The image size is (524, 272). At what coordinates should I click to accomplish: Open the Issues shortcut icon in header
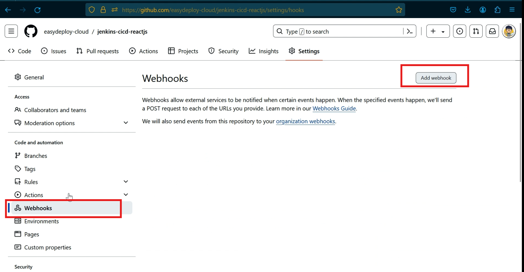tap(459, 31)
